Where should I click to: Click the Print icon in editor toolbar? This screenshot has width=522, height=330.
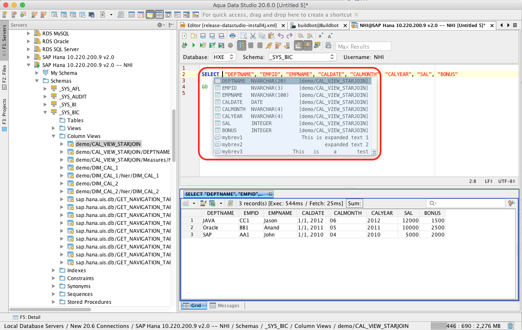click(233, 36)
